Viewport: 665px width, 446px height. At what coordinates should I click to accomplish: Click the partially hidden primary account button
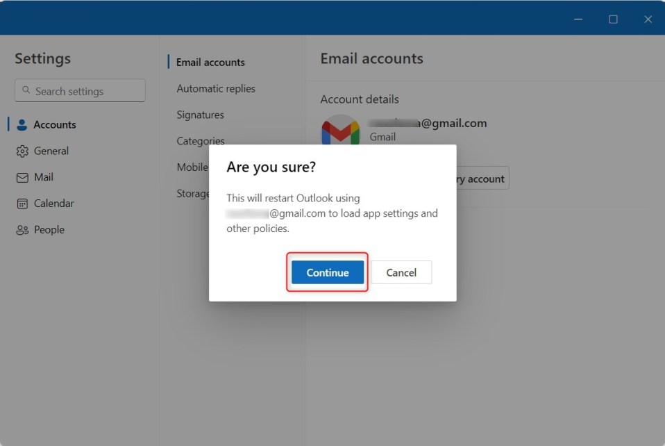[482, 179]
